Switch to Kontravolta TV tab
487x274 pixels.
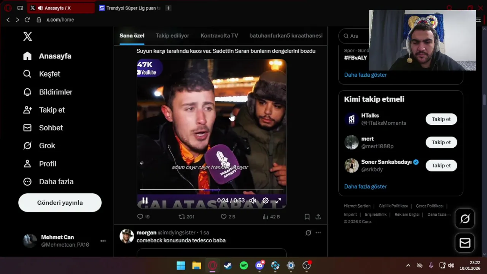(x=219, y=36)
